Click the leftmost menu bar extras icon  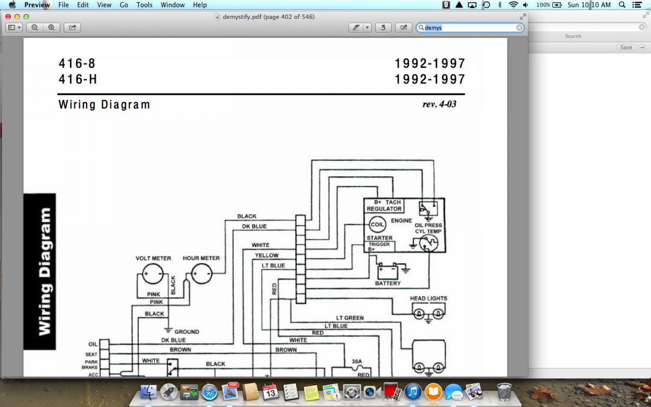446,5
